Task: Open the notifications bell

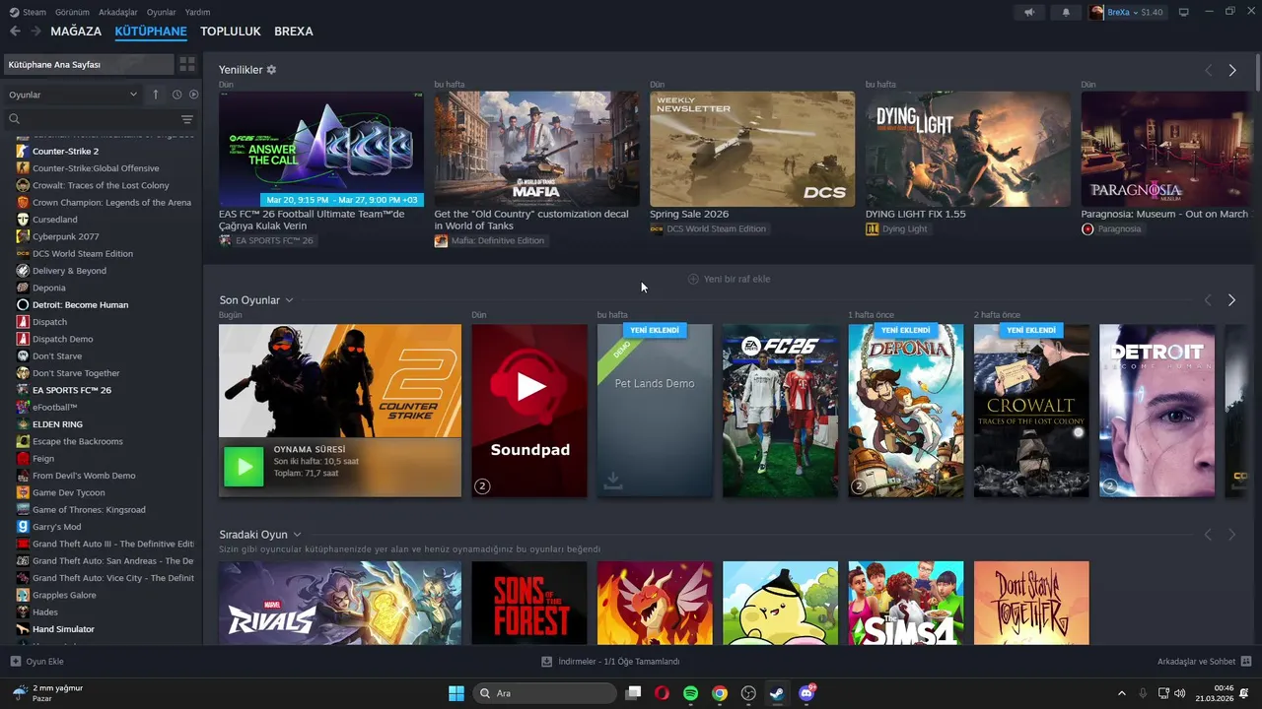Action: [x=1065, y=12]
